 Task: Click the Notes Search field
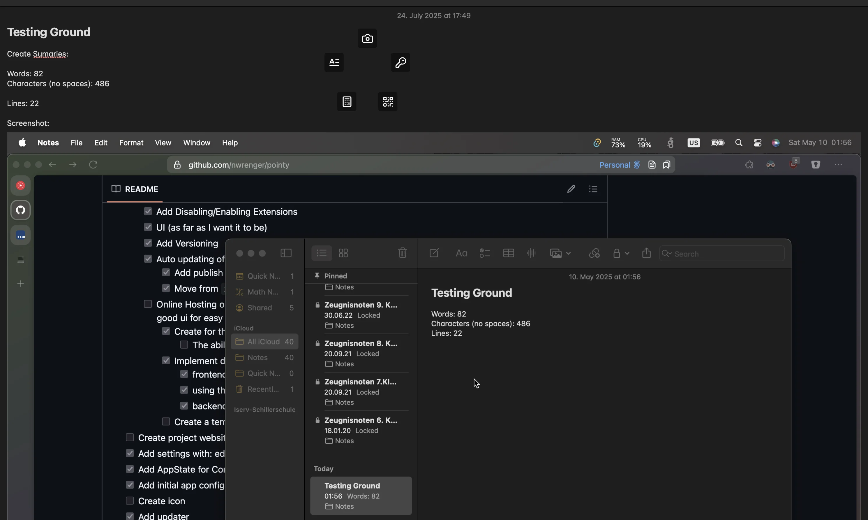point(722,254)
